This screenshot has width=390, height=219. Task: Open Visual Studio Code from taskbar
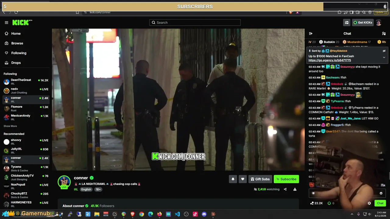pyautogui.click(x=177, y=214)
